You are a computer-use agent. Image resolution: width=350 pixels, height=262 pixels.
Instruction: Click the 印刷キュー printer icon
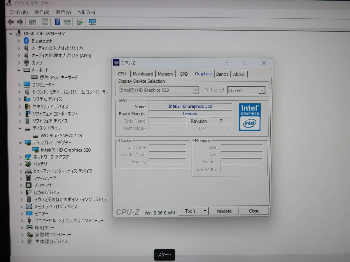click(x=29, y=227)
